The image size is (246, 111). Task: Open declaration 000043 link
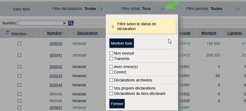[56, 76]
